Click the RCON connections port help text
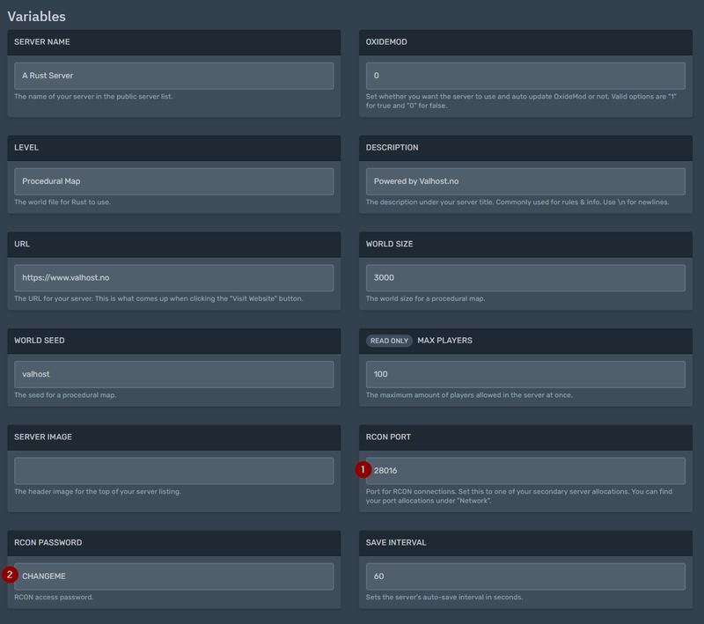This screenshot has height=624, width=704. (519, 496)
